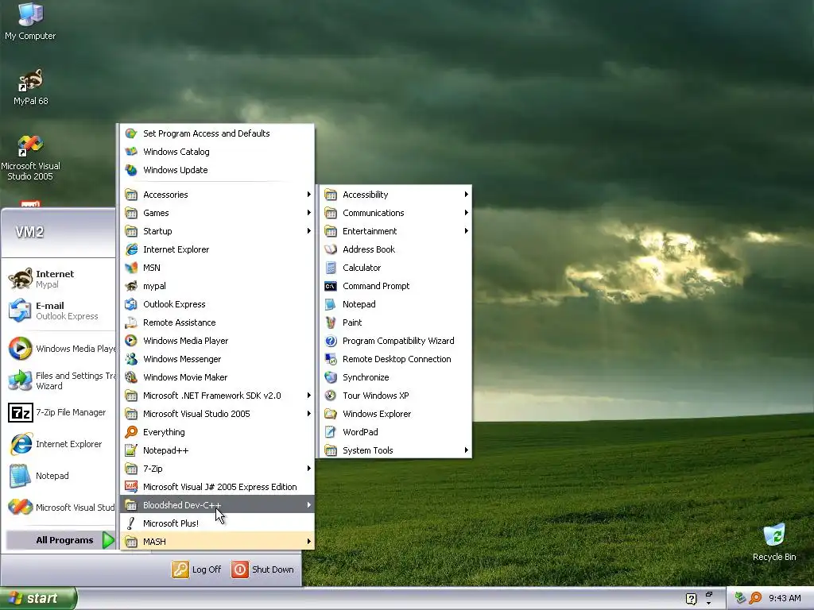Click the Address Book icon
Viewport: 814px width, 610px height.
coord(331,249)
